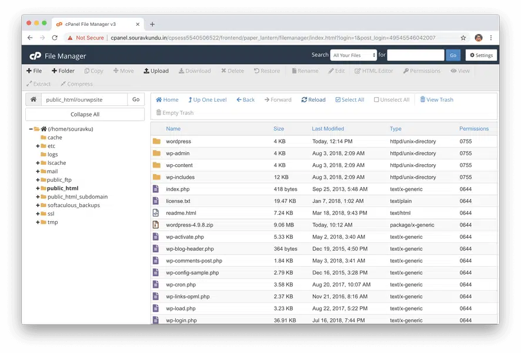Click the Upload toolbar icon
This screenshot has width=521, height=353.
point(146,71)
